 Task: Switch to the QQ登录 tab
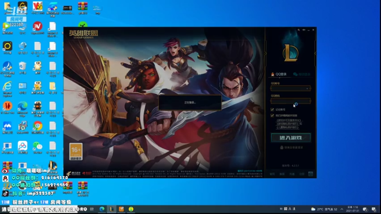[279, 74]
